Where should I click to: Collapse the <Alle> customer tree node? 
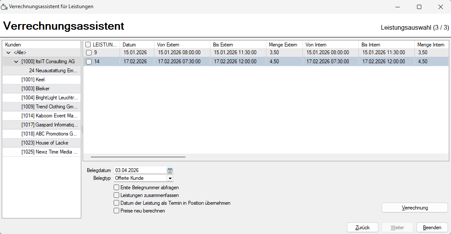[9, 52]
